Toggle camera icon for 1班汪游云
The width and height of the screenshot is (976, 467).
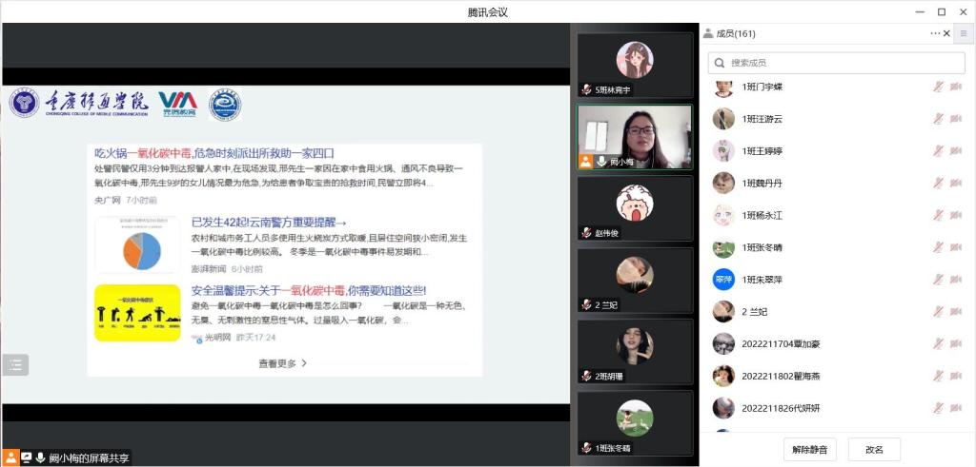tap(956, 119)
